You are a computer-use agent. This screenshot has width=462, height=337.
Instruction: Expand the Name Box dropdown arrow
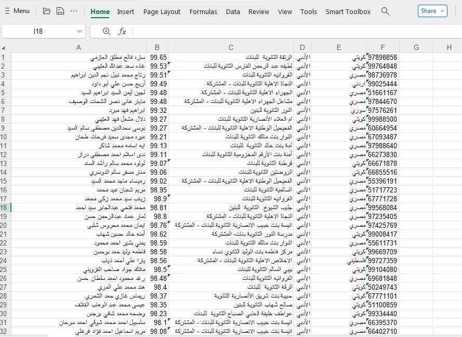pyautogui.click(x=79, y=31)
